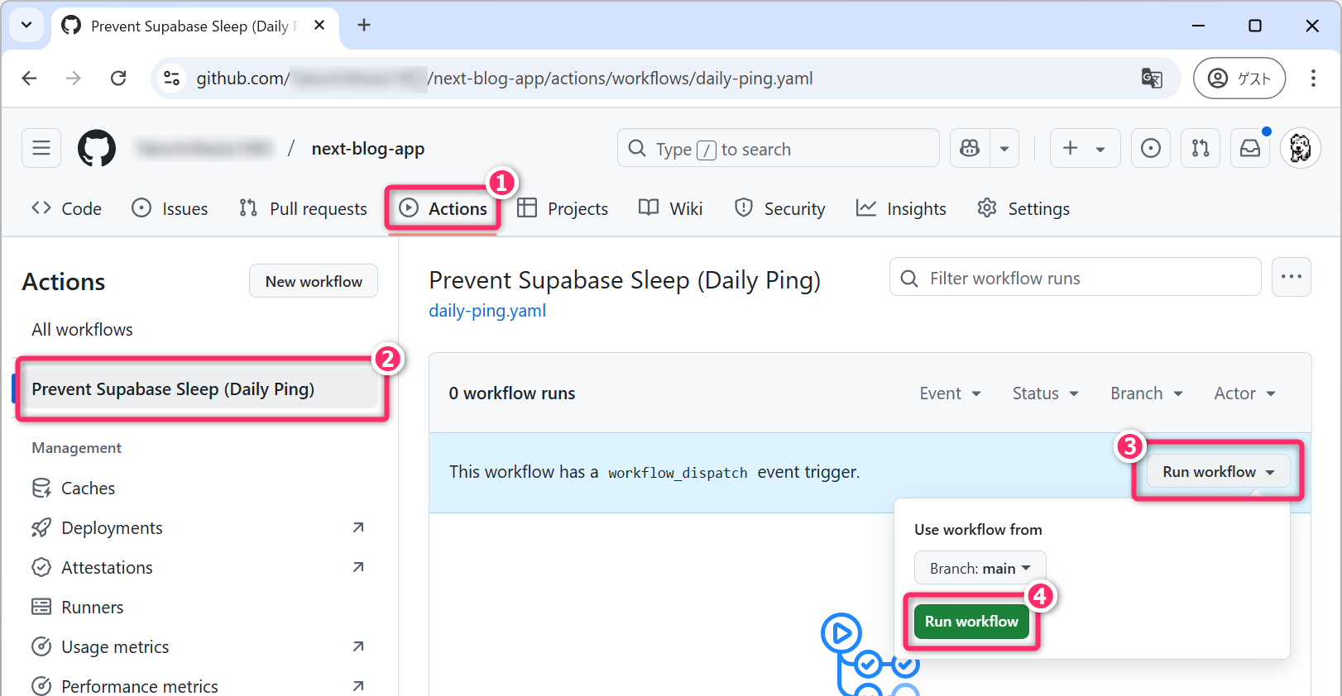The height and width of the screenshot is (696, 1342).
Task: Focus the Filter workflow runs field
Action: click(x=1076, y=278)
